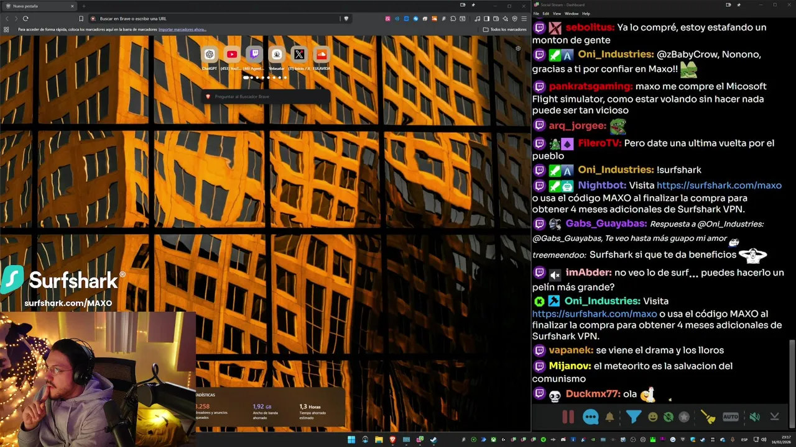Image resolution: width=796 pixels, height=447 pixels.
Task: Click the username Gabs_Guayabas in chat
Action: click(606, 223)
